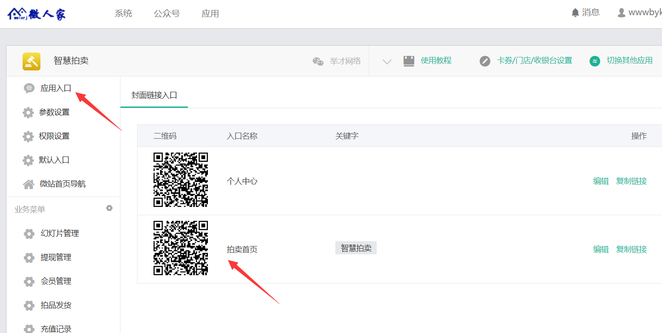Click the user avatar icon
Viewport: 662px width, 333px height.
[622, 13]
